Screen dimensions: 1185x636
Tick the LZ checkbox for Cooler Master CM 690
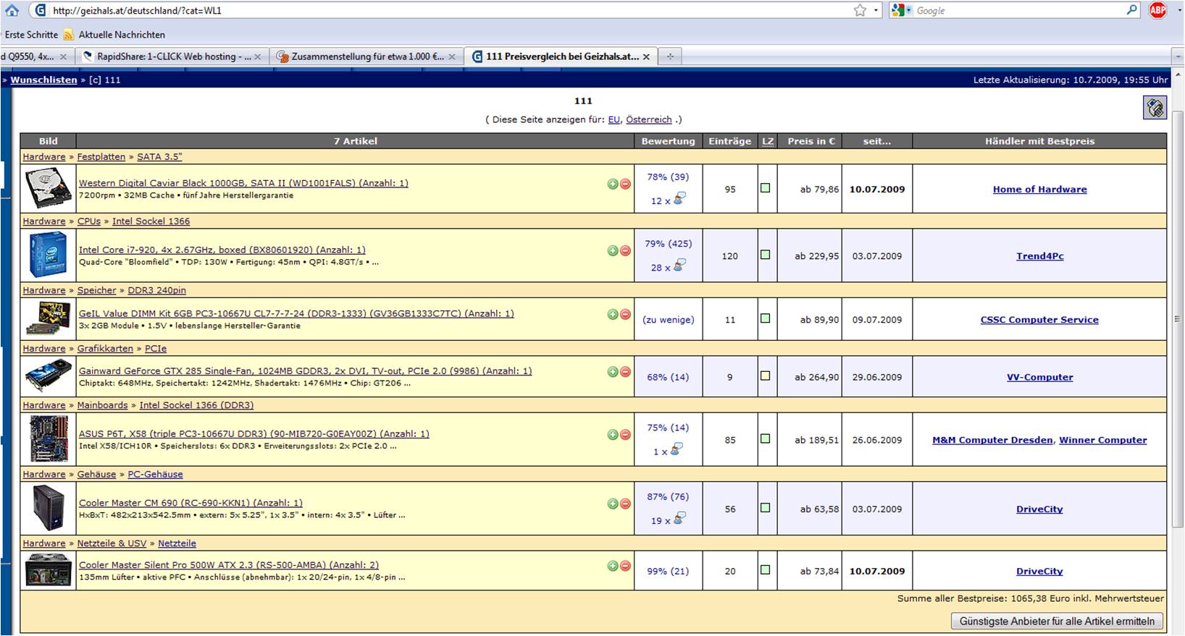point(765,508)
